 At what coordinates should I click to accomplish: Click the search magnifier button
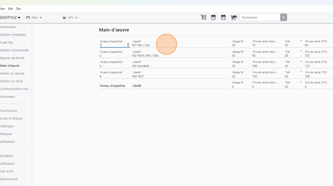[284, 18]
